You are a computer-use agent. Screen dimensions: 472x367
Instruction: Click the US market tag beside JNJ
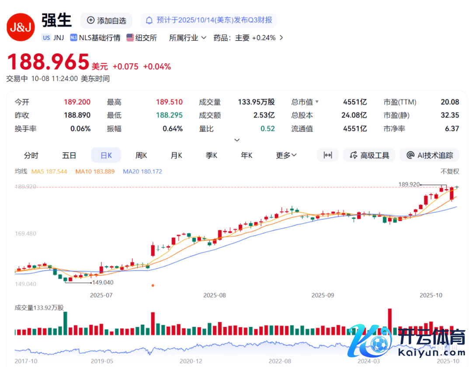[46, 38]
